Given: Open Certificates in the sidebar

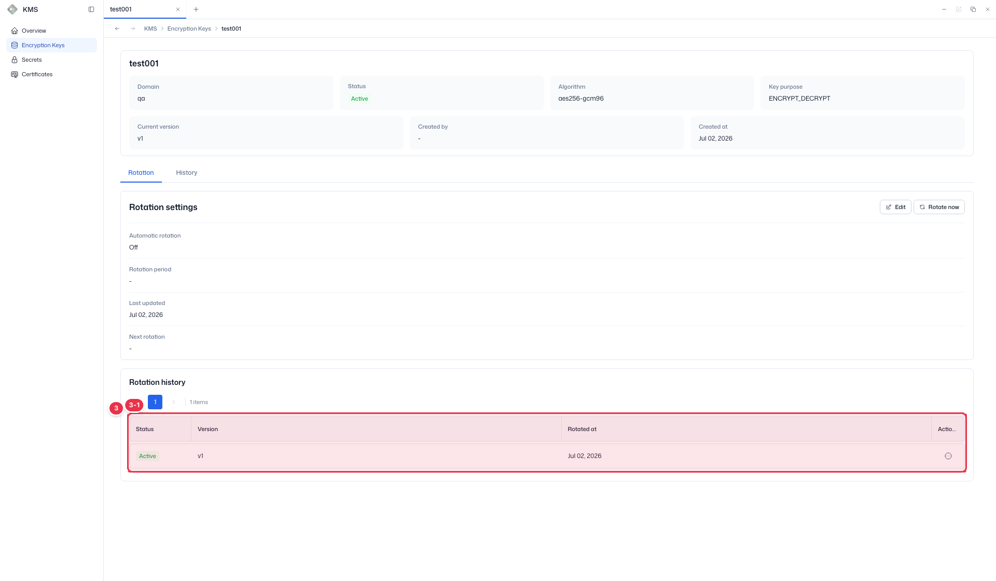Looking at the screenshot, I should pos(51,74).
